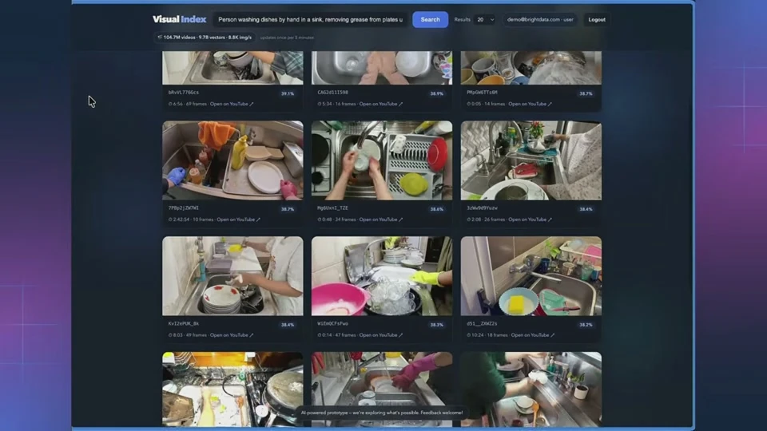Image resolution: width=767 pixels, height=431 pixels.
Task: Open thumbnail above the 14 frames result
Action: (x=531, y=68)
